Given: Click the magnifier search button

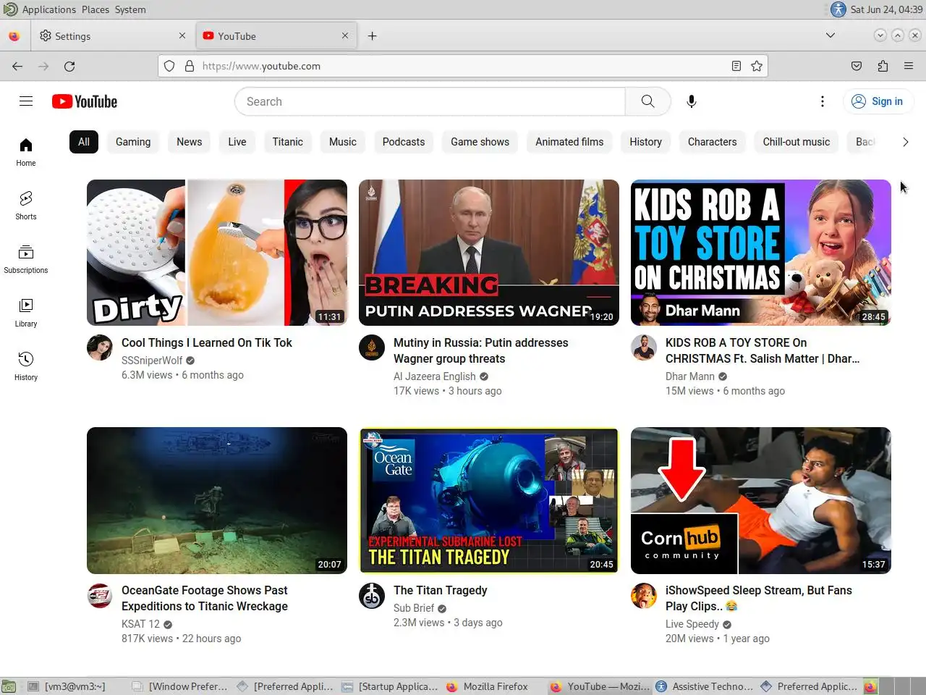Looking at the screenshot, I should point(647,101).
